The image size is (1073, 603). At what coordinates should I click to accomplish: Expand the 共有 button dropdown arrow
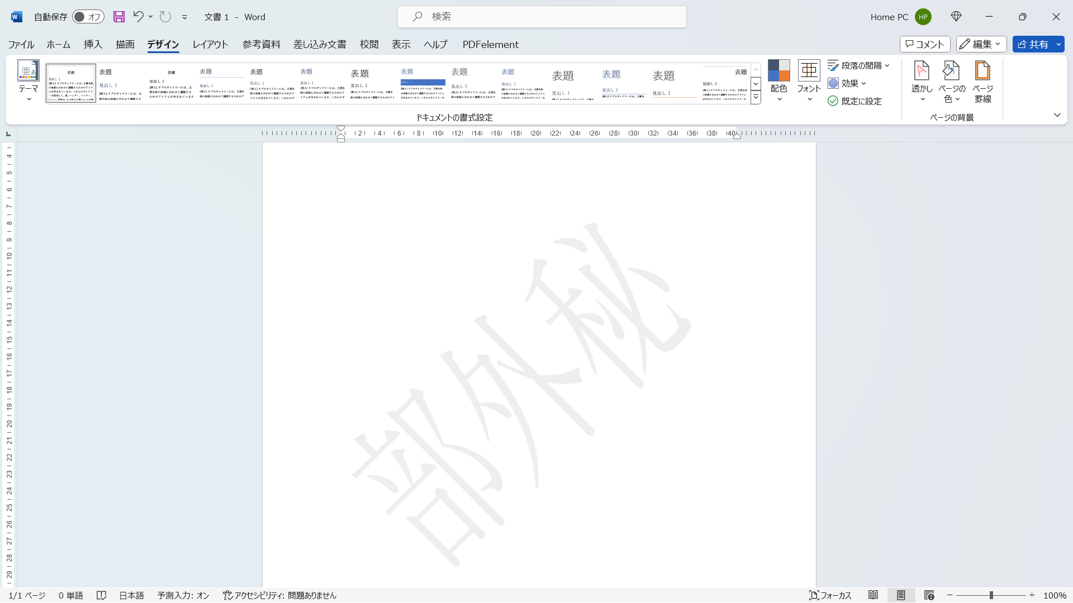tap(1058, 44)
